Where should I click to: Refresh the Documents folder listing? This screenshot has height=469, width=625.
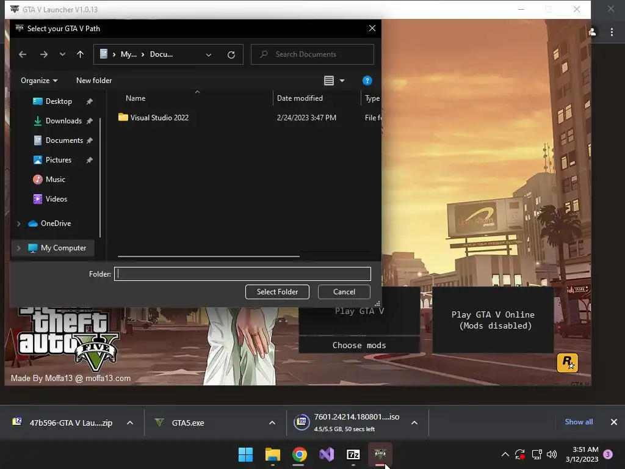(231, 54)
